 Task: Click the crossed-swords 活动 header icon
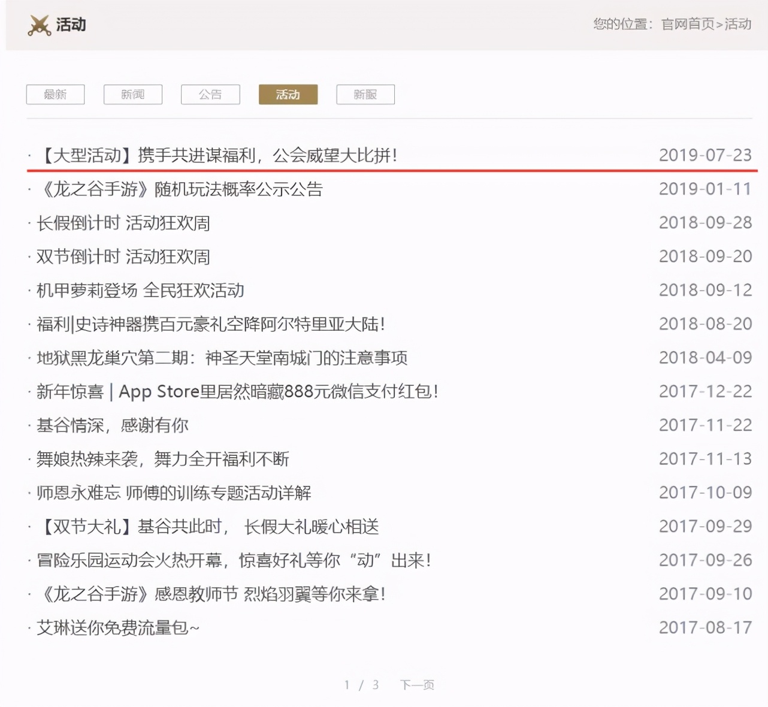tap(39, 25)
